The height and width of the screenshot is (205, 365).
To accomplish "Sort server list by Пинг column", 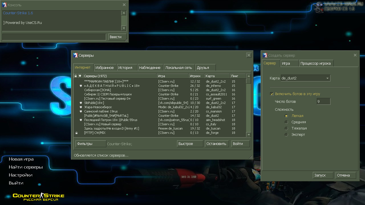I will [x=238, y=76].
